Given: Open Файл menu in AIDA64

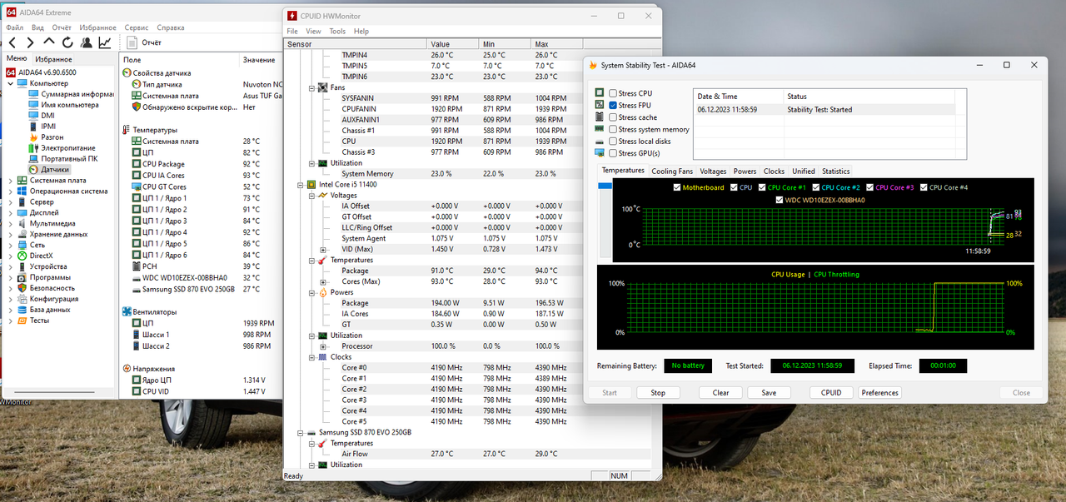Looking at the screenshot, I should 14,27.
